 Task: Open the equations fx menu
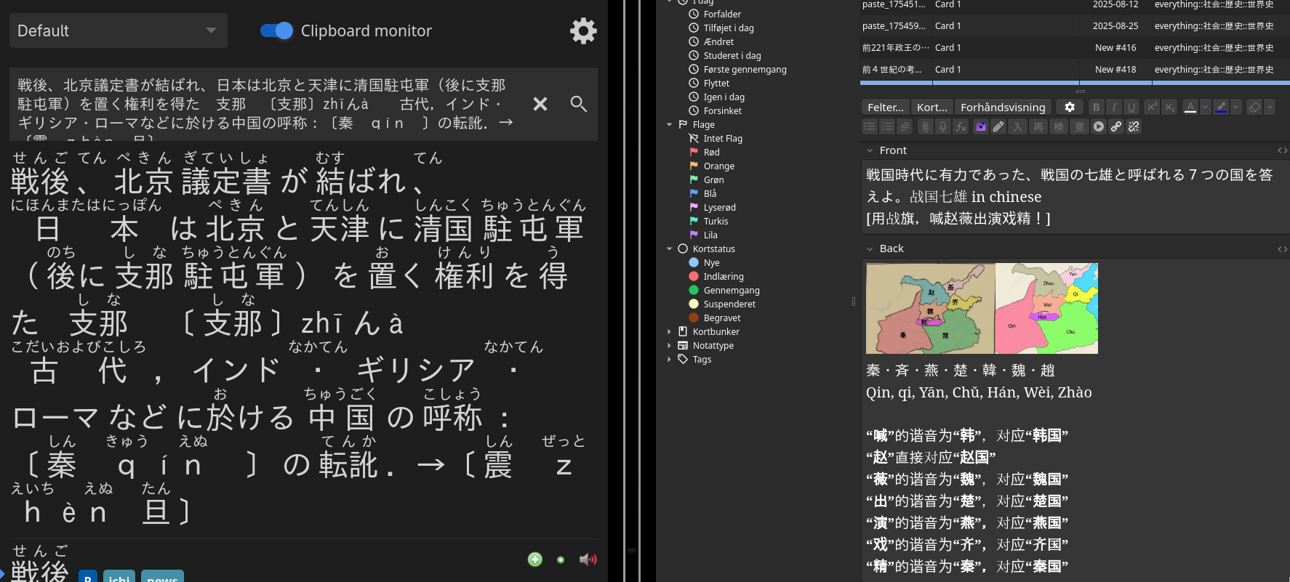coord(961,126)
